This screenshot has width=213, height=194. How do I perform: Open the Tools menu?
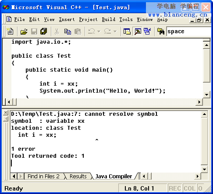point(126,19)
